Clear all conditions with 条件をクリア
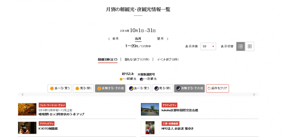Image resolution: width=282 pixels, height=137 pixels. click(217, 88)
